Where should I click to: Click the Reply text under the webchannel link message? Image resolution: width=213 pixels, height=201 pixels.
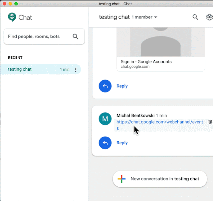tap(122, 143)
